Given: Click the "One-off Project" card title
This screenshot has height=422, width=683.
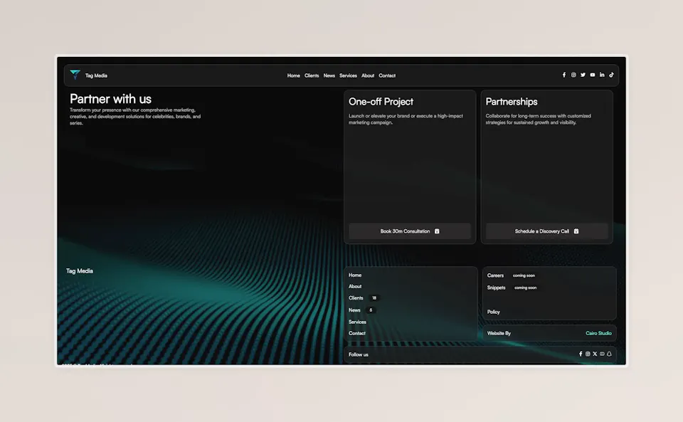Looking at the screenshot, I should pos(381,102).
